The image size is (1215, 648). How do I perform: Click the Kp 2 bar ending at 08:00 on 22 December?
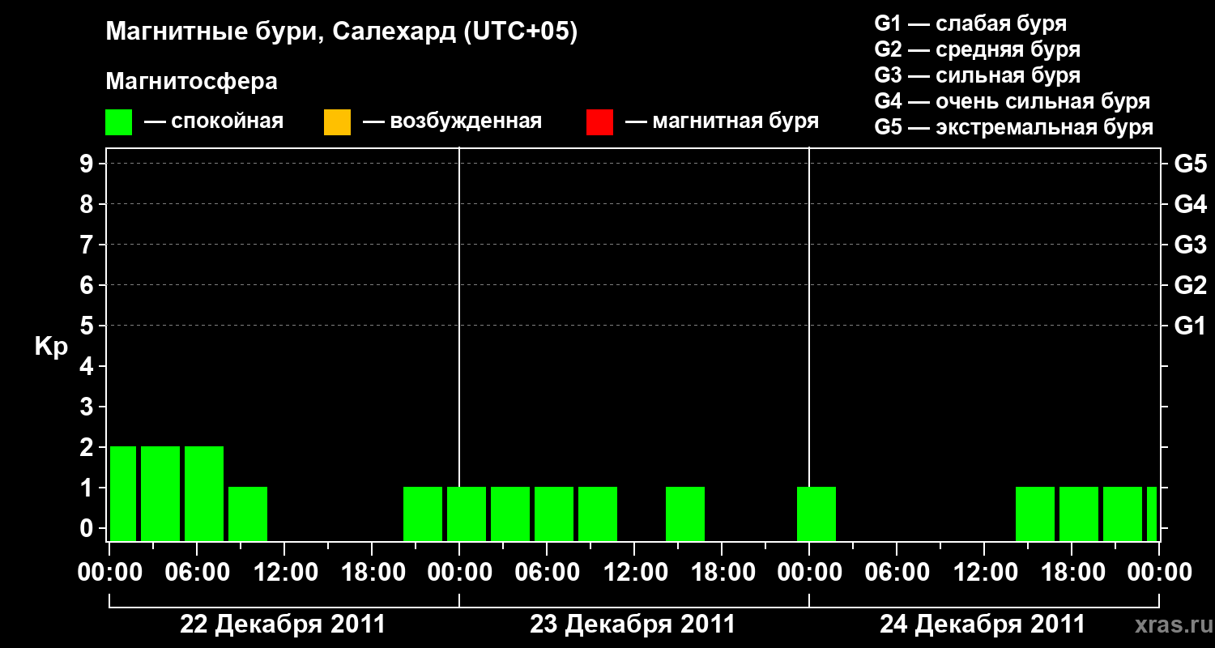click(204, 493)
